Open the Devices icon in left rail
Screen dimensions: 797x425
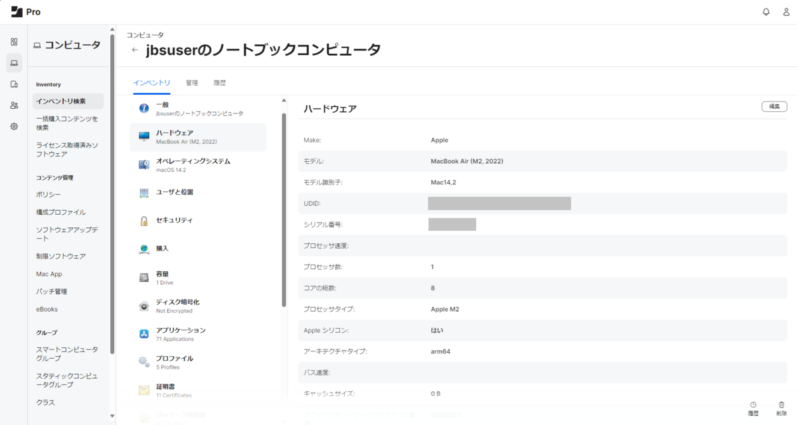(14, 84)
